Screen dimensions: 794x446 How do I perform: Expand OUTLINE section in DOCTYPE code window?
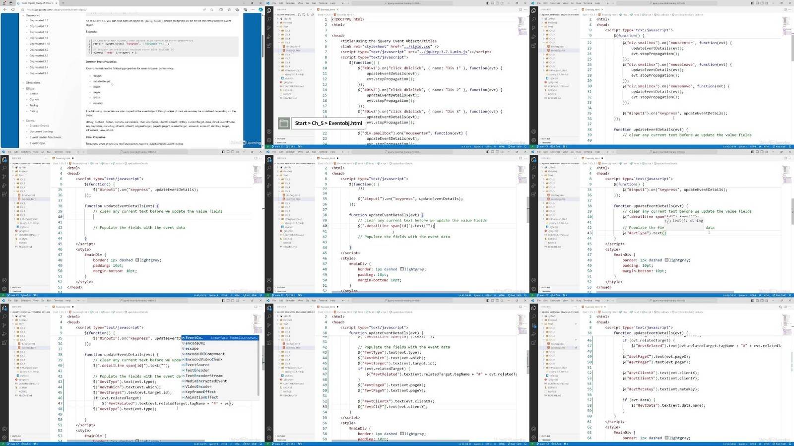(x=281, y=138)
